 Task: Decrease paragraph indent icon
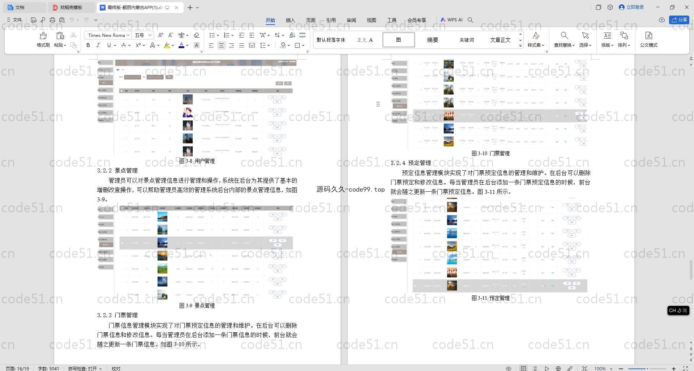pos(241,35)
